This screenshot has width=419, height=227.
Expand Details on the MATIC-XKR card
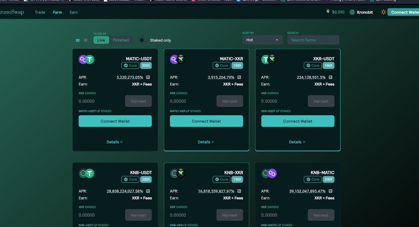(206, 142)
